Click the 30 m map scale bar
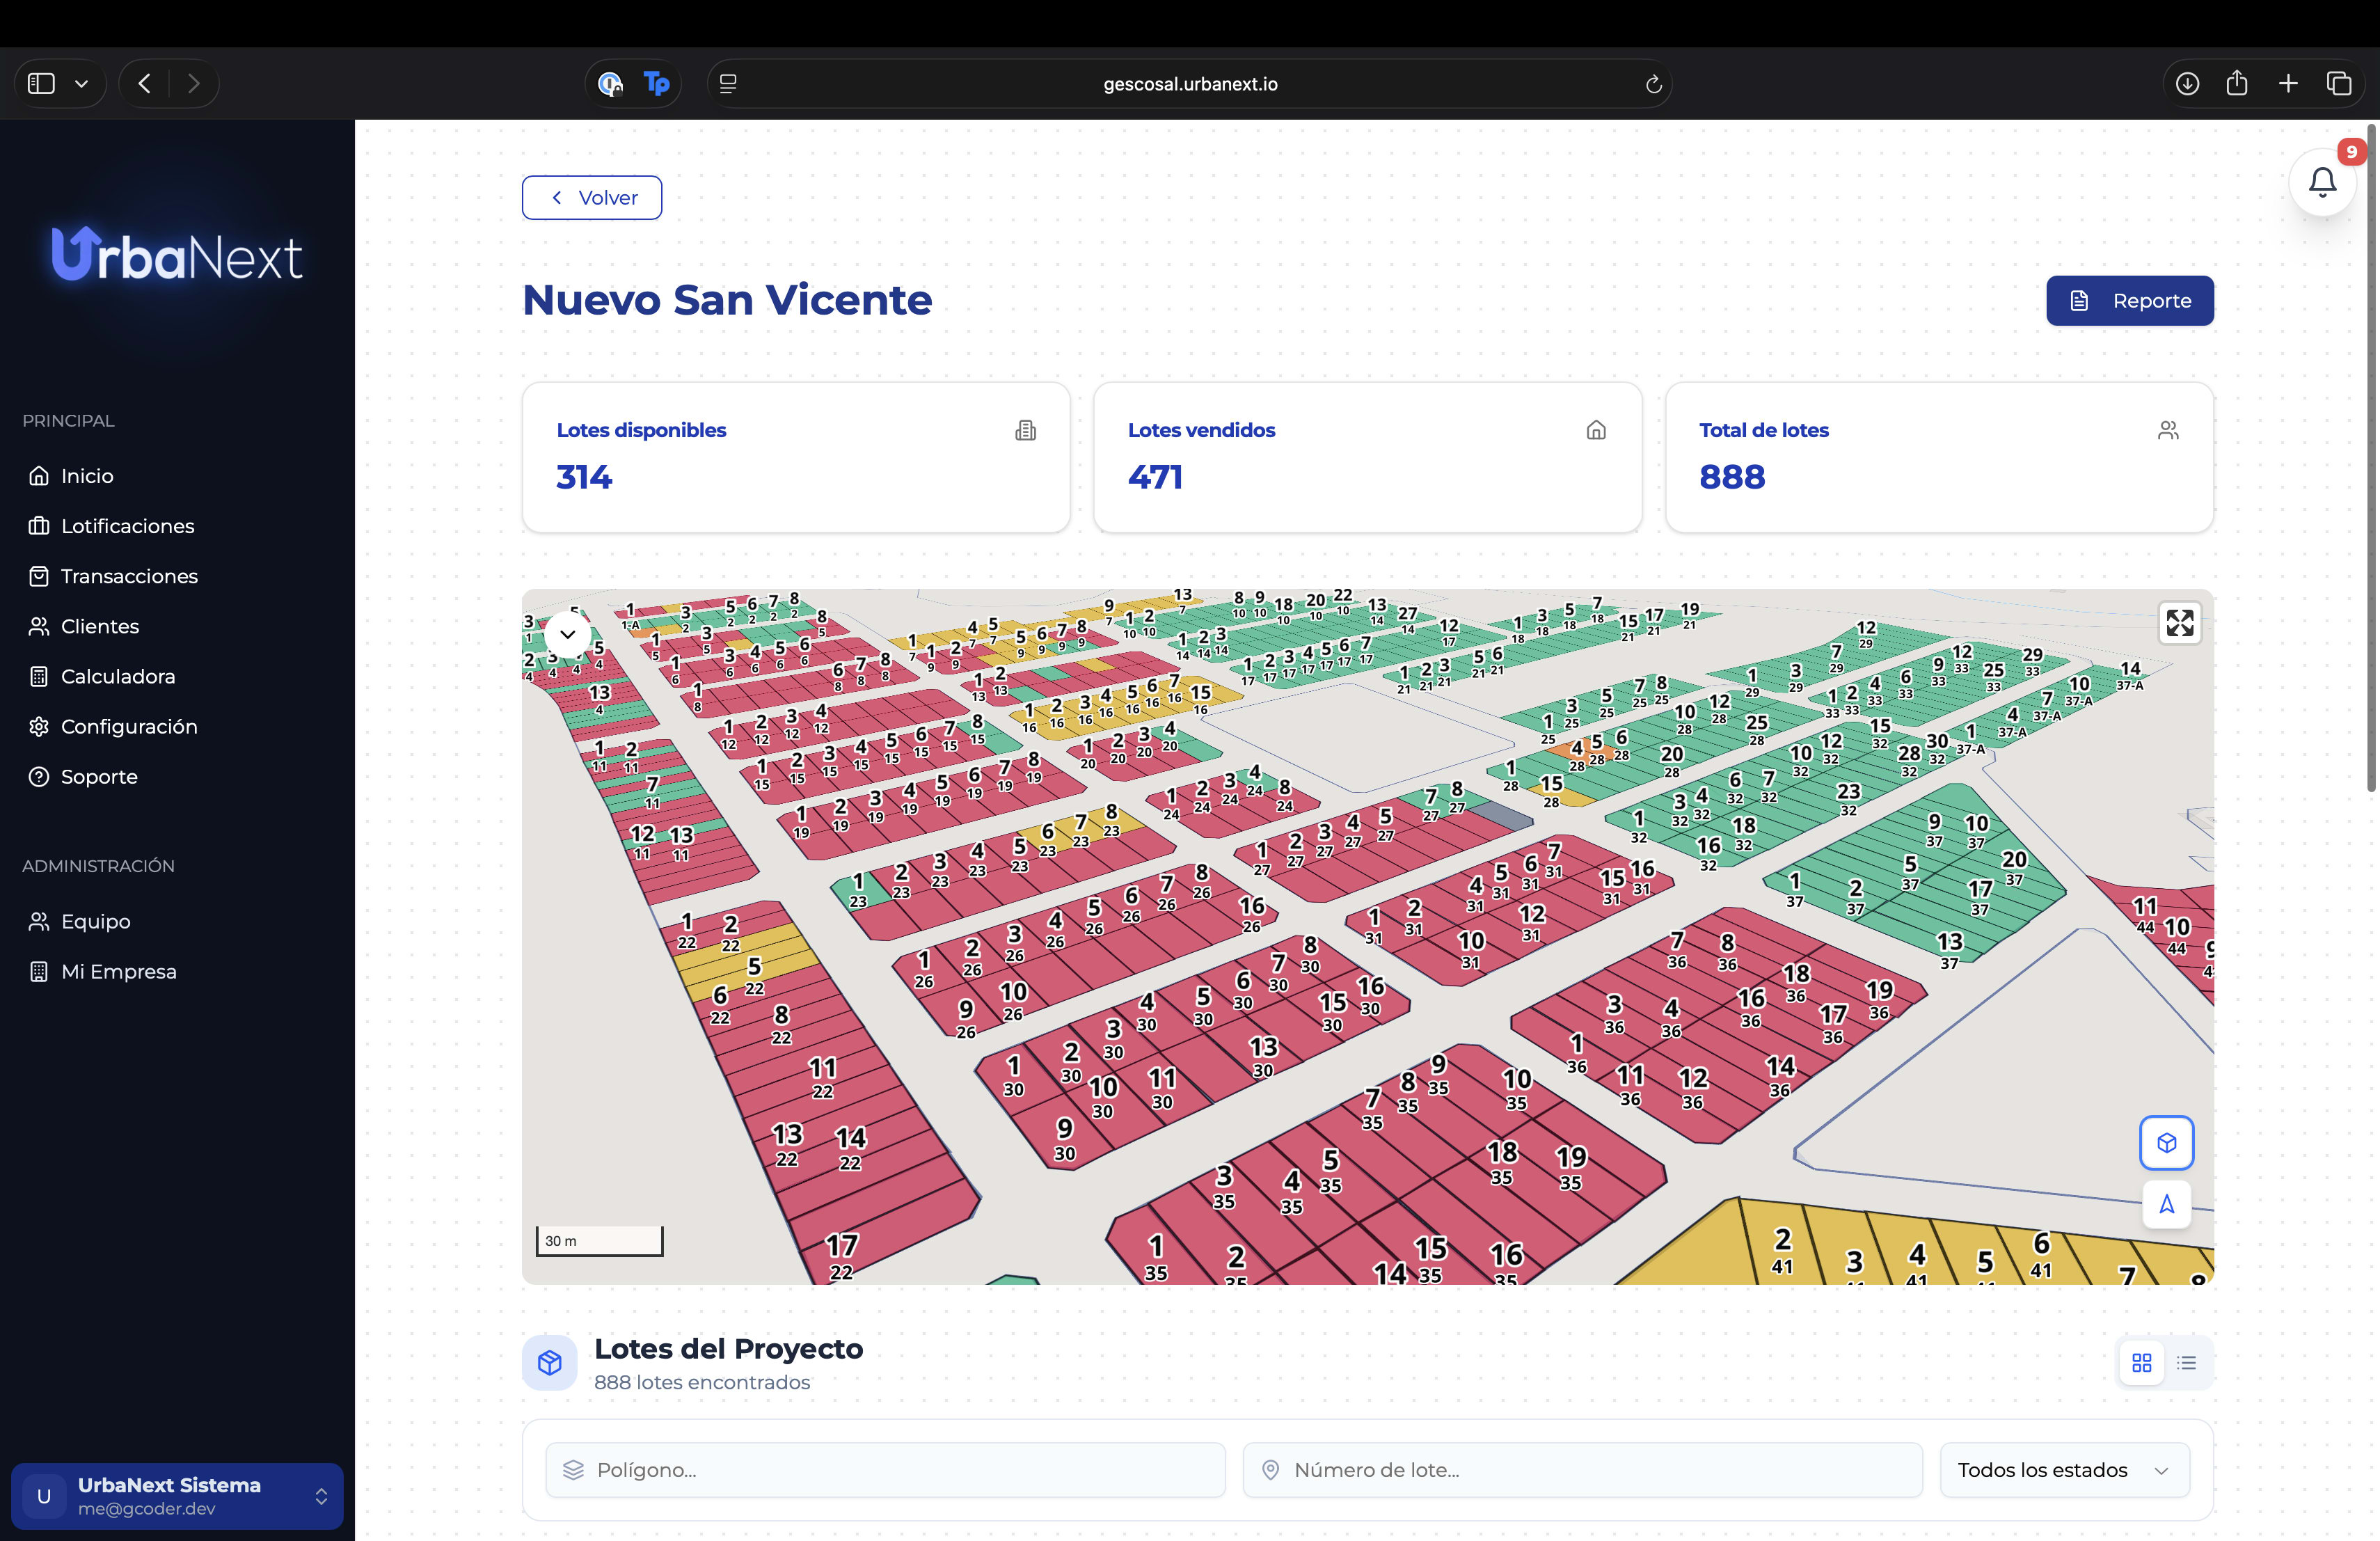This screenshot has height=1541, width=2380. point(599,1241)
